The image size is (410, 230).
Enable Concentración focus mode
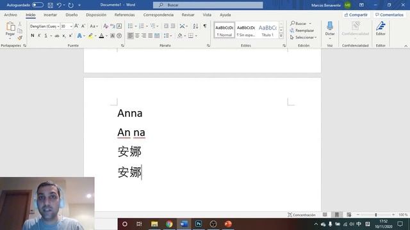(302, 215)
